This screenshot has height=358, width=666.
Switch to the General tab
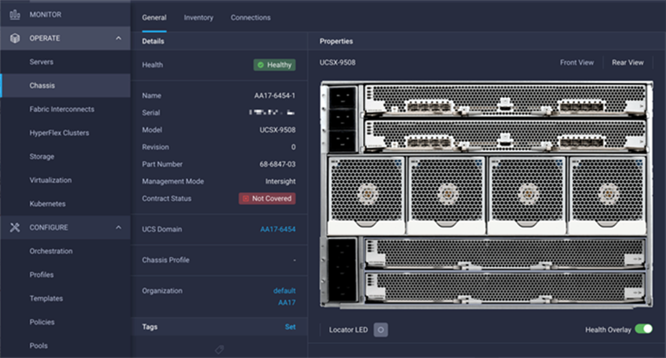pyautogui.click(x=154, y=17)
